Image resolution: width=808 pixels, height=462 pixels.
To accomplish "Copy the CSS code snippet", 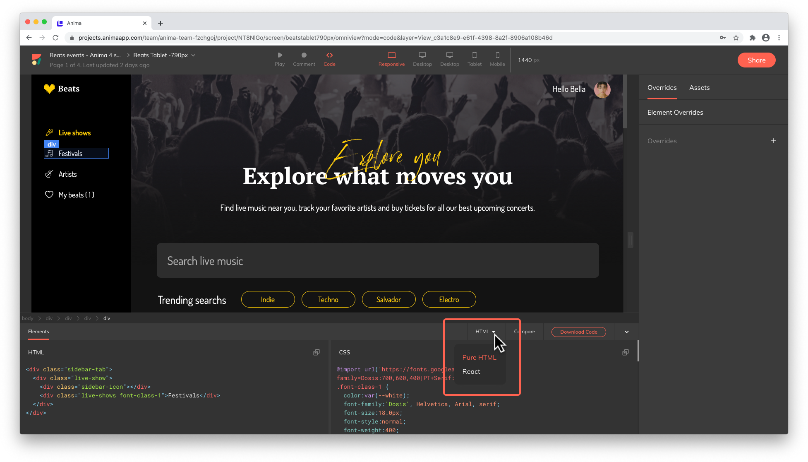I will coord(626,352).
